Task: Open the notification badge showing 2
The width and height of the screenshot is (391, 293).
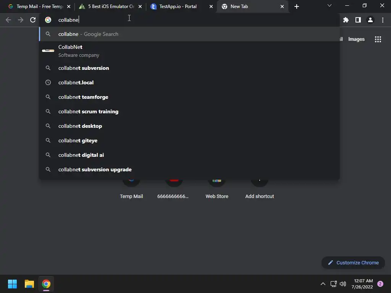Action: 380,284
